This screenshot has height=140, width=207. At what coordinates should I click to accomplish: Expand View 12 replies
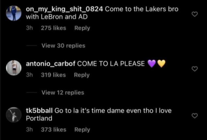pyautogui.click(x=63, y=93)
